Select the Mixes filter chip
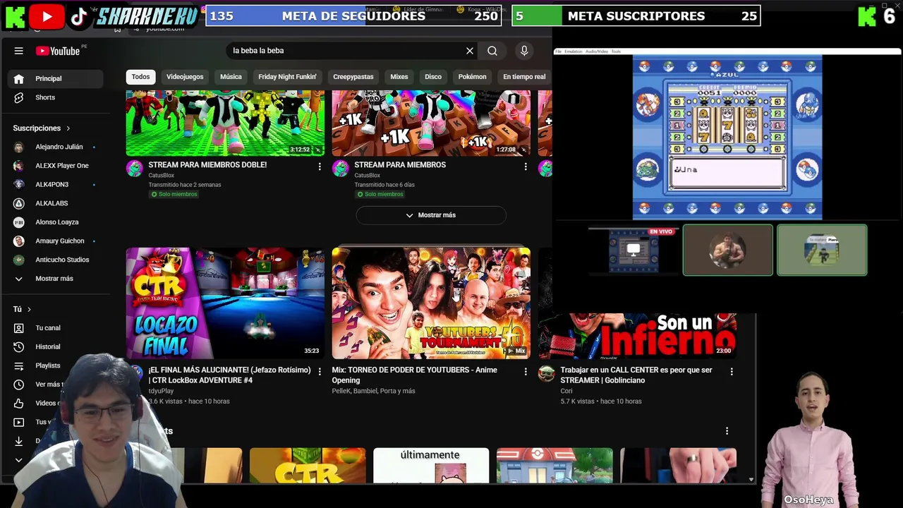Viewport: 903px width, 508px height. click(x=399, y=77)
